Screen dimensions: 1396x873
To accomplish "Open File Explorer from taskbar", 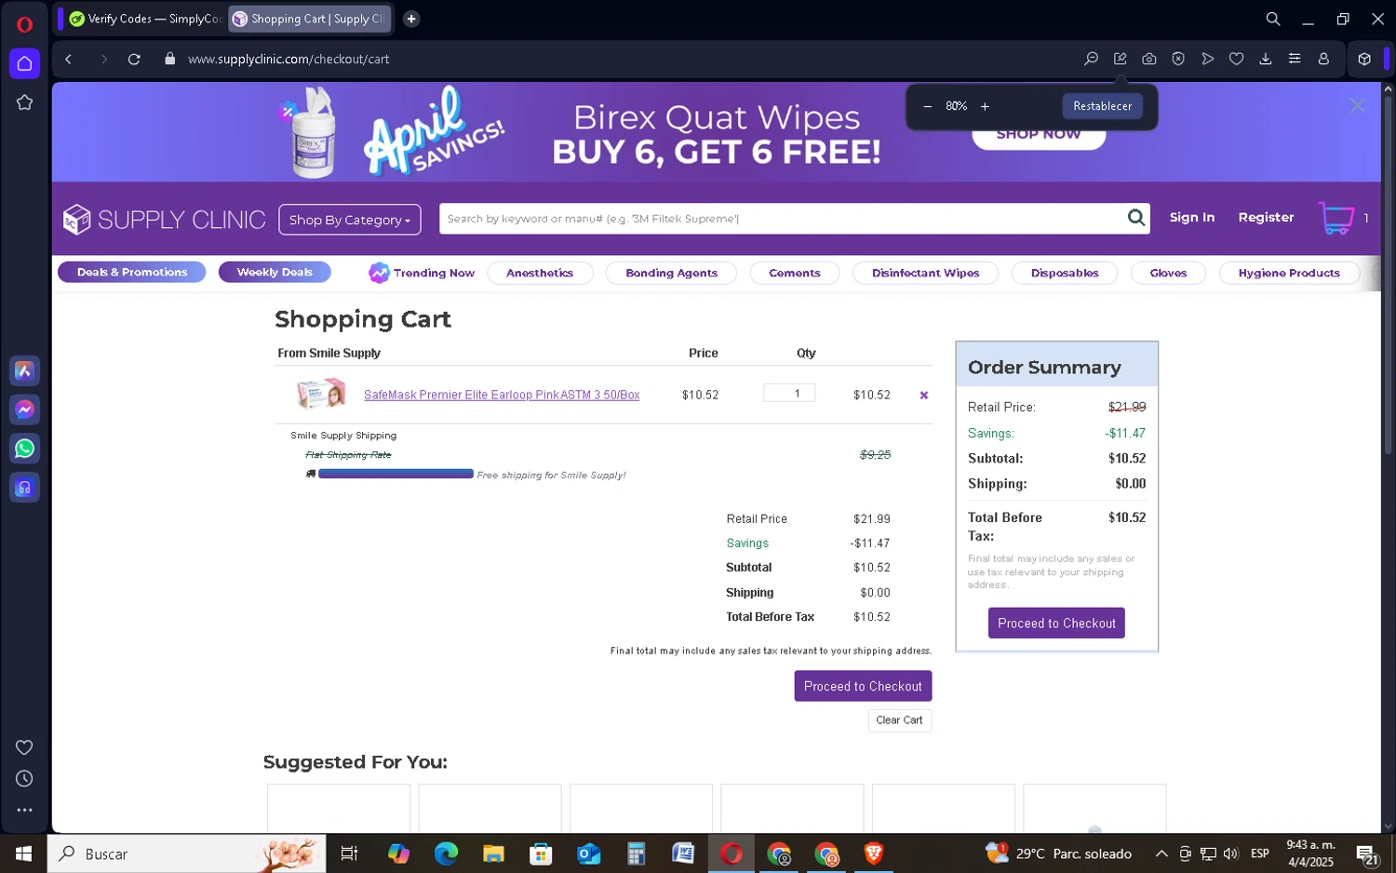I will [493, 853].
